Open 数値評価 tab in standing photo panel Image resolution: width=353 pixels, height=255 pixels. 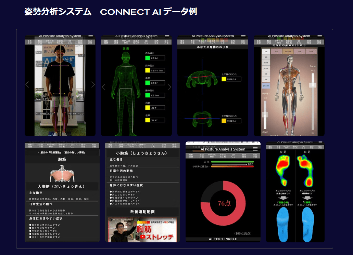pyautogui.click(x=40, y=42)
